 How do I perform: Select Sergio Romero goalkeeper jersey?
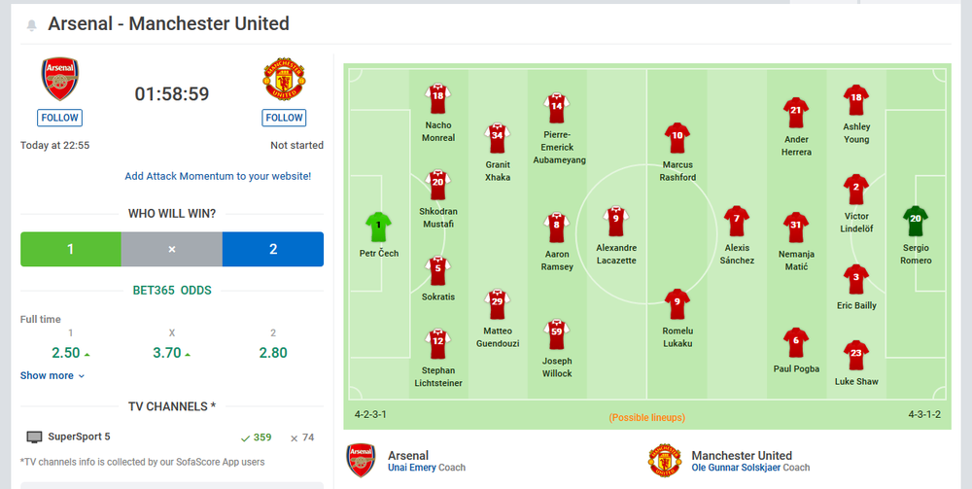click(916, 222)
